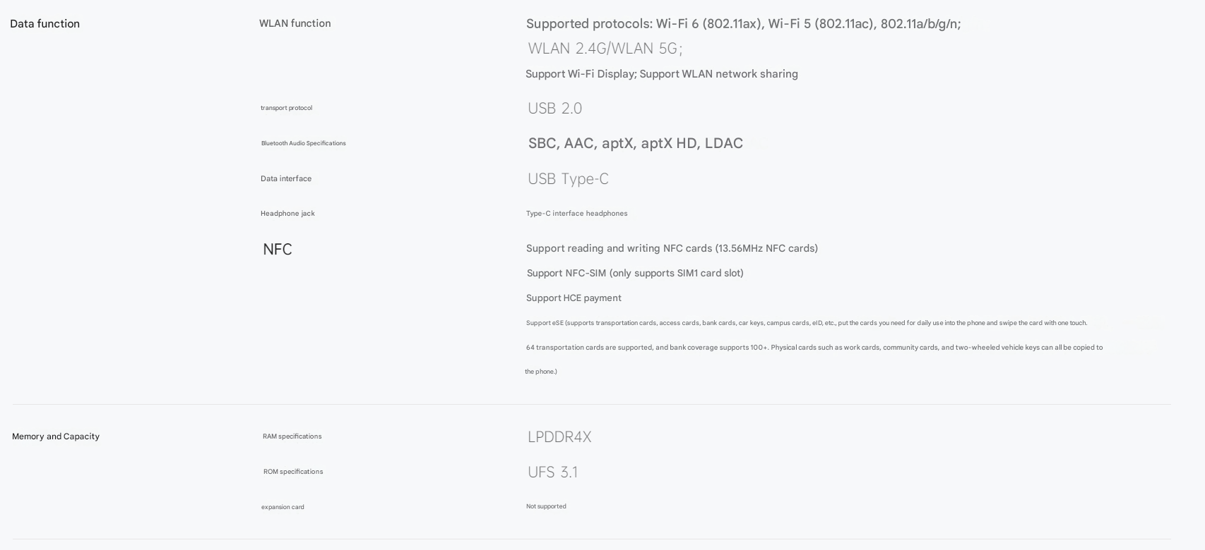1205x550 pixels.
Task: Click Support HCE payment text
Action: 574,298
